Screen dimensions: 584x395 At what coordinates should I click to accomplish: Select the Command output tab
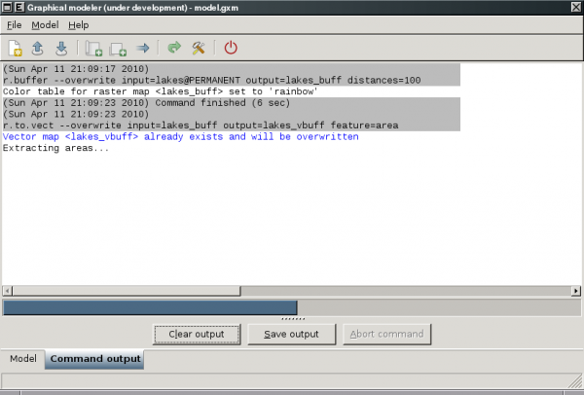pos(95,359)
